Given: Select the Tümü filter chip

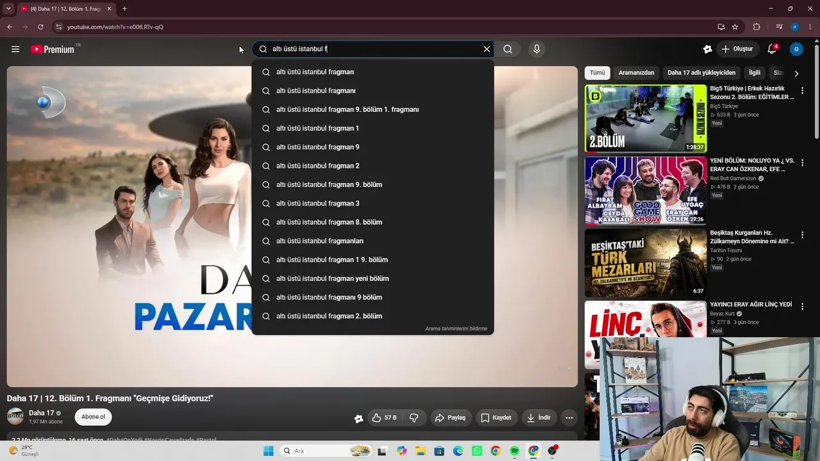Looking at the screenshot, I should click(x=597, y=73).
